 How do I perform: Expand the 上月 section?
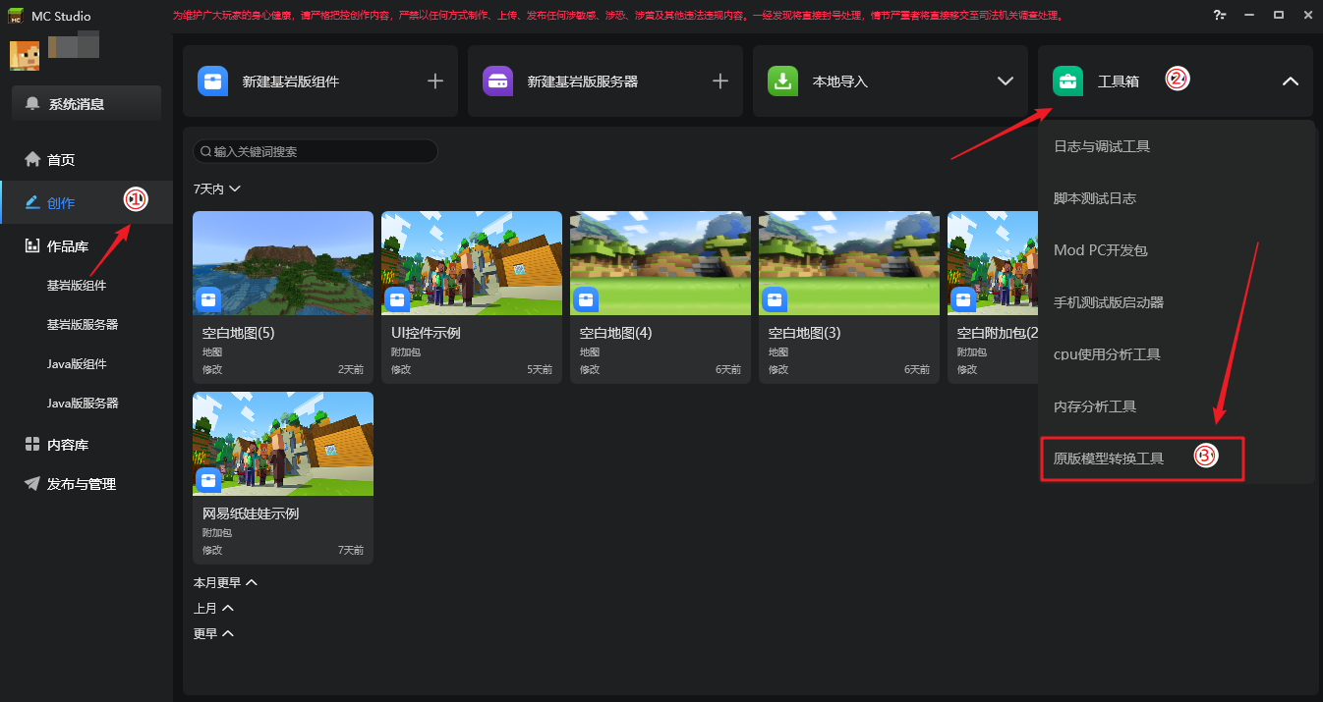[228, 608]
